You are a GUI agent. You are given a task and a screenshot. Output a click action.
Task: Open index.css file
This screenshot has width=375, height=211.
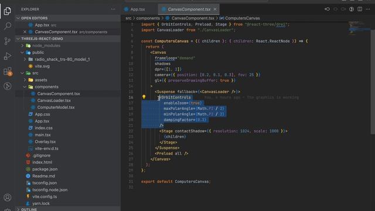(43, 128)
